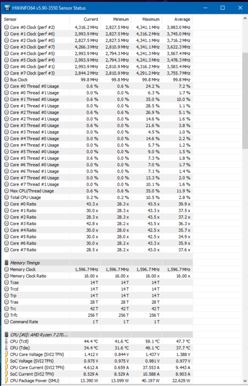Viewport: 248px width, 386px height.
Task: Select the Core #0 Clock (perf #2) row
Action: pos(97,27)
